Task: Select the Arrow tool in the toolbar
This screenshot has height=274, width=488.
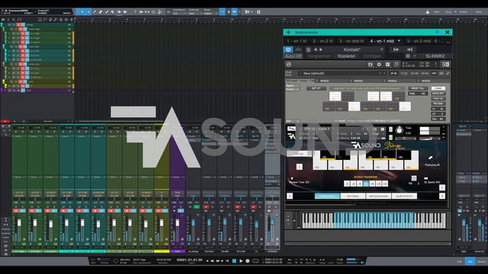Action: click(x=82, y=12)
